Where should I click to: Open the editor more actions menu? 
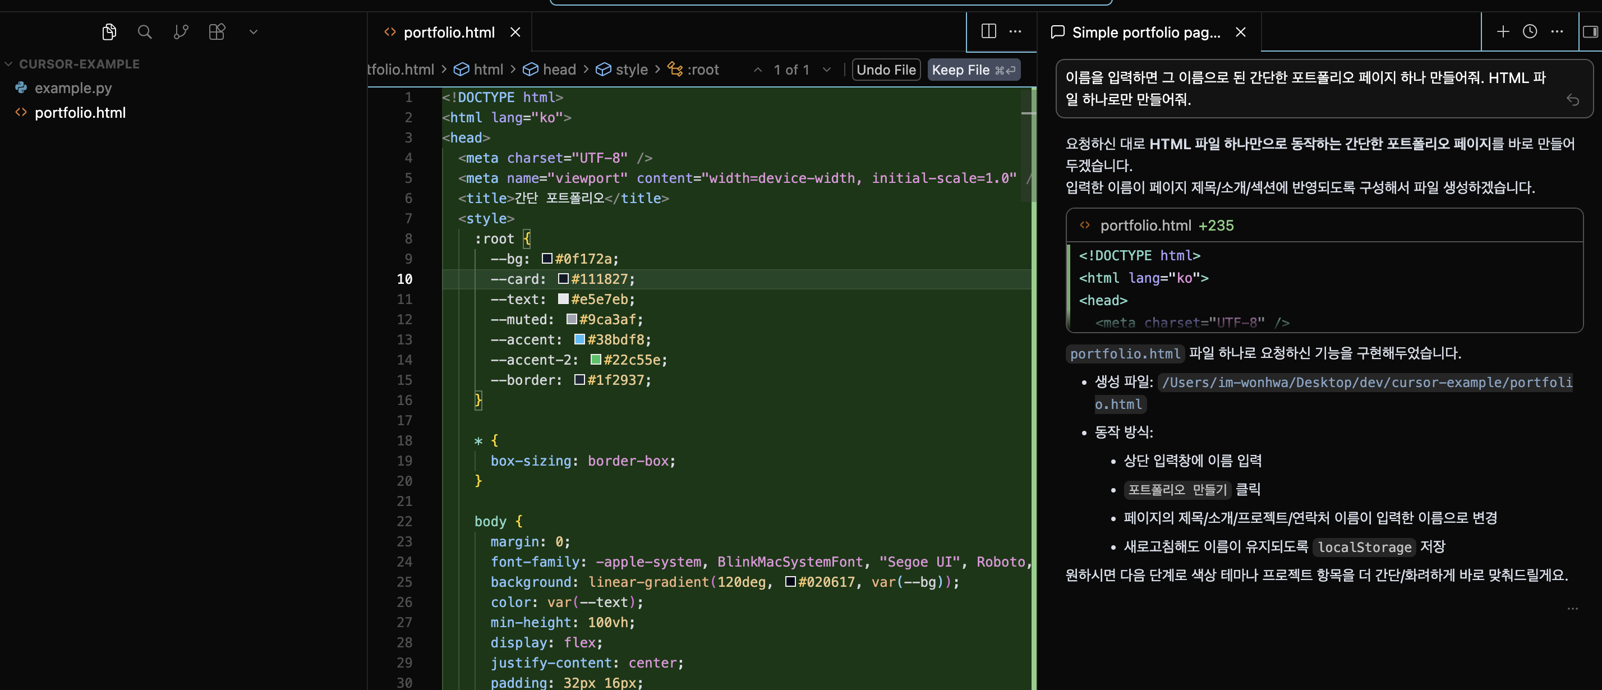pos(1015,31)
